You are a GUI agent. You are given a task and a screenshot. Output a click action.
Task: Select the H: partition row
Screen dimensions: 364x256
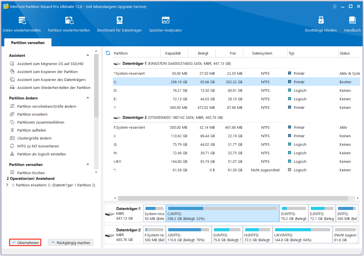coord(236,153)
